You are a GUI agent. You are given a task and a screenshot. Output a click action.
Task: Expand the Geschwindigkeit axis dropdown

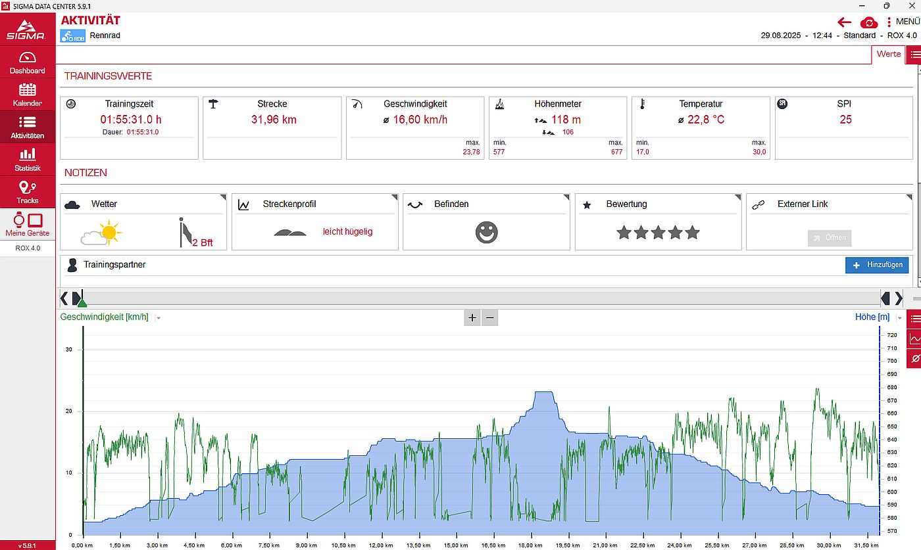pyautogui.click(x=159, y=318)
